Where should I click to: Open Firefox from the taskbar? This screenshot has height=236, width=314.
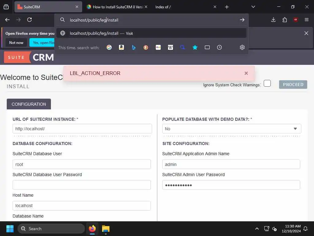[92, 229]
